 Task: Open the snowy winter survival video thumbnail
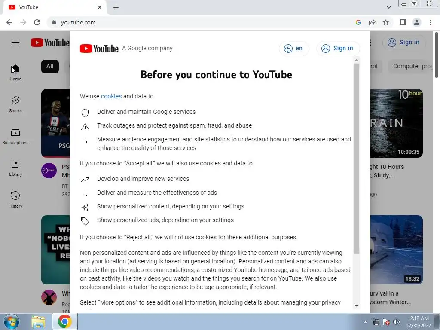point(396,250)
